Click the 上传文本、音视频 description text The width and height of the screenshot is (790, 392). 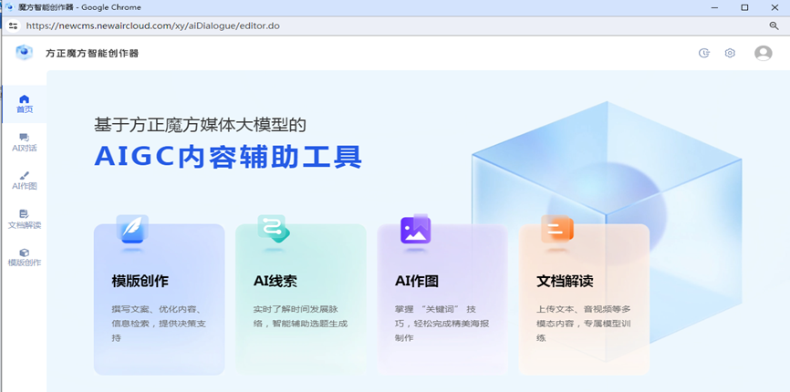(x=584, y=324)
